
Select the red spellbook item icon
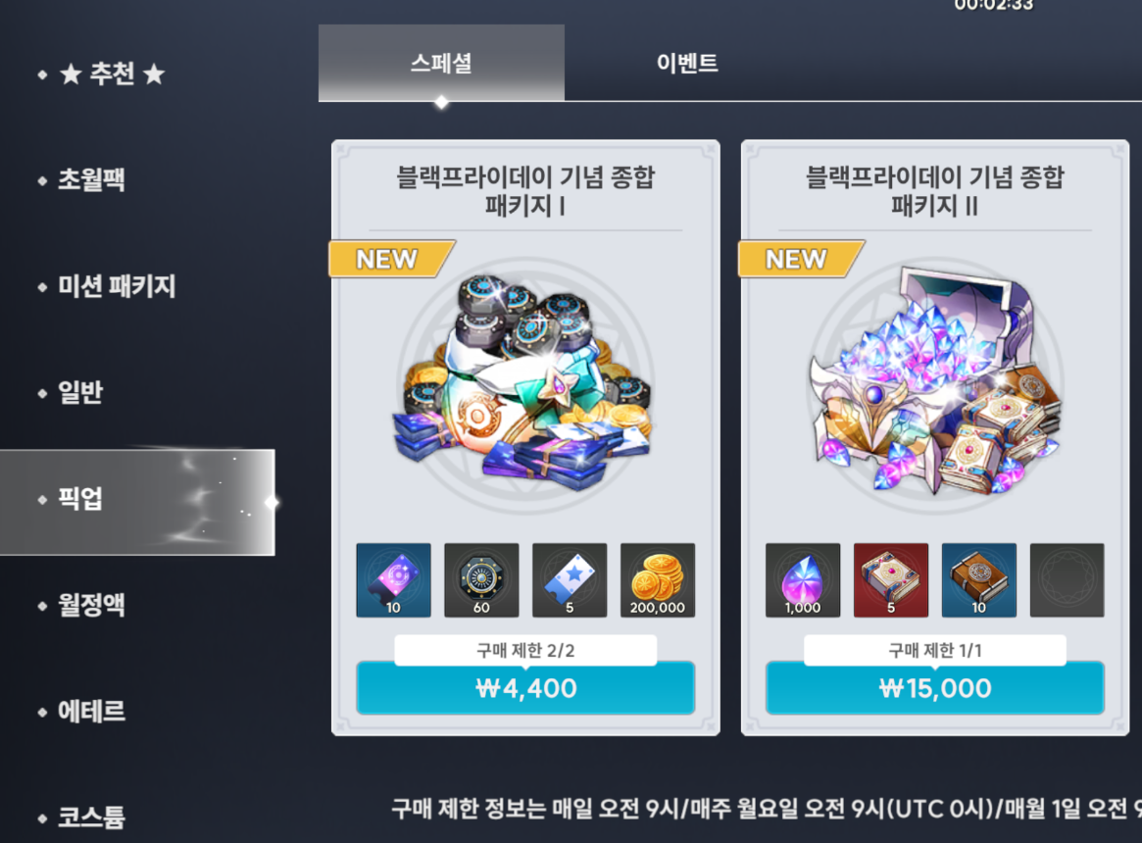pos(891,580)
